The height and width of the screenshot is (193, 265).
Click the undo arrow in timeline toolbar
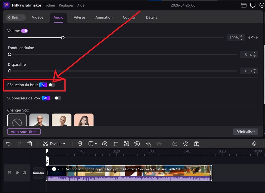(8, 144)
